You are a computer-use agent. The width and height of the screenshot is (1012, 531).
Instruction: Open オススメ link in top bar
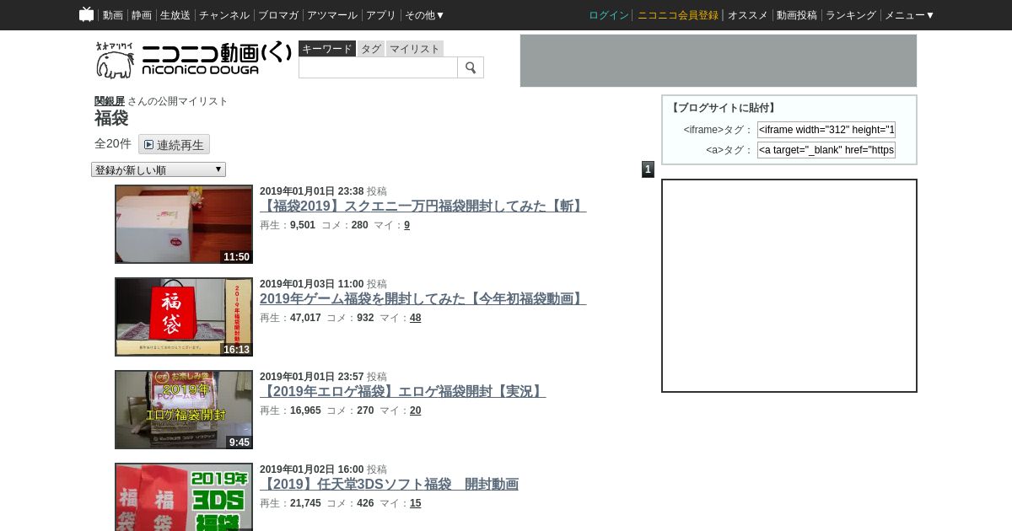(748, 15)
